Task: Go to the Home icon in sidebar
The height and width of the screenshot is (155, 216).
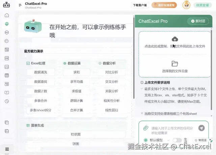Action: click(7, 15)
